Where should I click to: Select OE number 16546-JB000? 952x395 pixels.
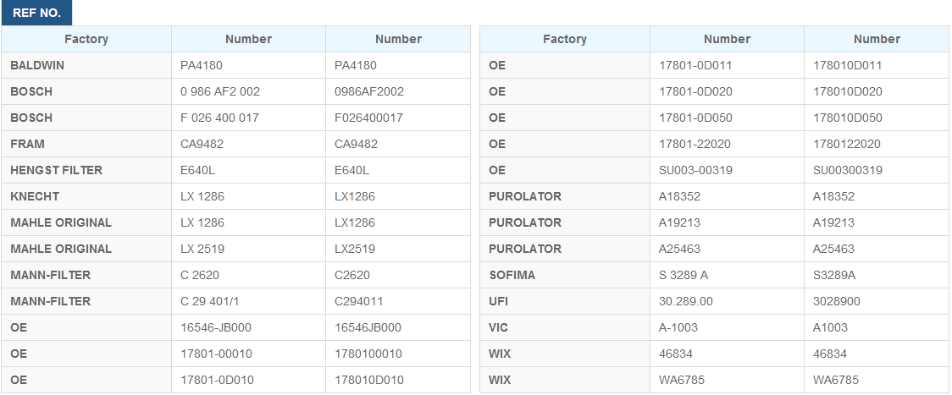(x=216, y=327)
